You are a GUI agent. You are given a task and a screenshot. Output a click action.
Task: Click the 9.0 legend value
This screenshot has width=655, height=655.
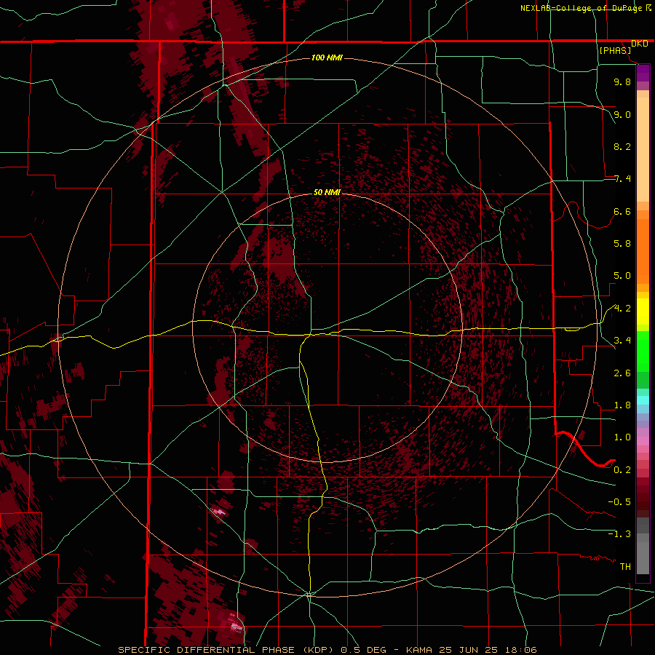point(622,114)
